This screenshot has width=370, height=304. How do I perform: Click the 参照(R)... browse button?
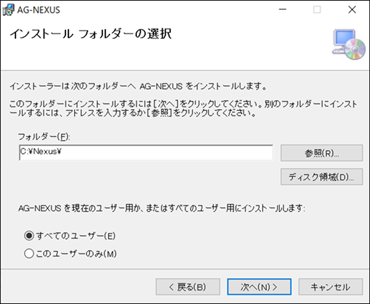point(322,153)
